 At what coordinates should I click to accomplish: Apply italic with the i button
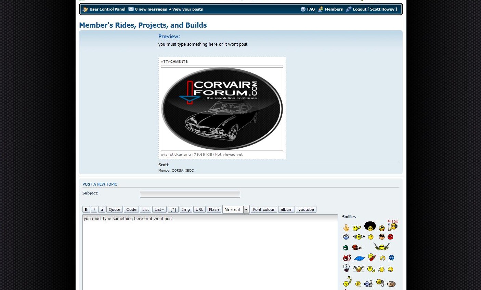94,209
